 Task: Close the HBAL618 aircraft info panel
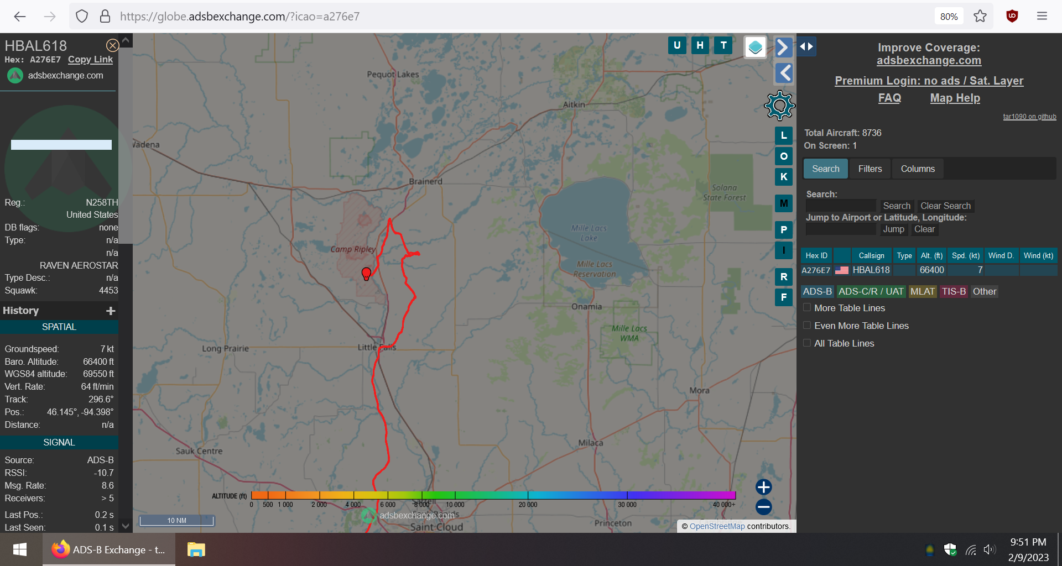112,45
